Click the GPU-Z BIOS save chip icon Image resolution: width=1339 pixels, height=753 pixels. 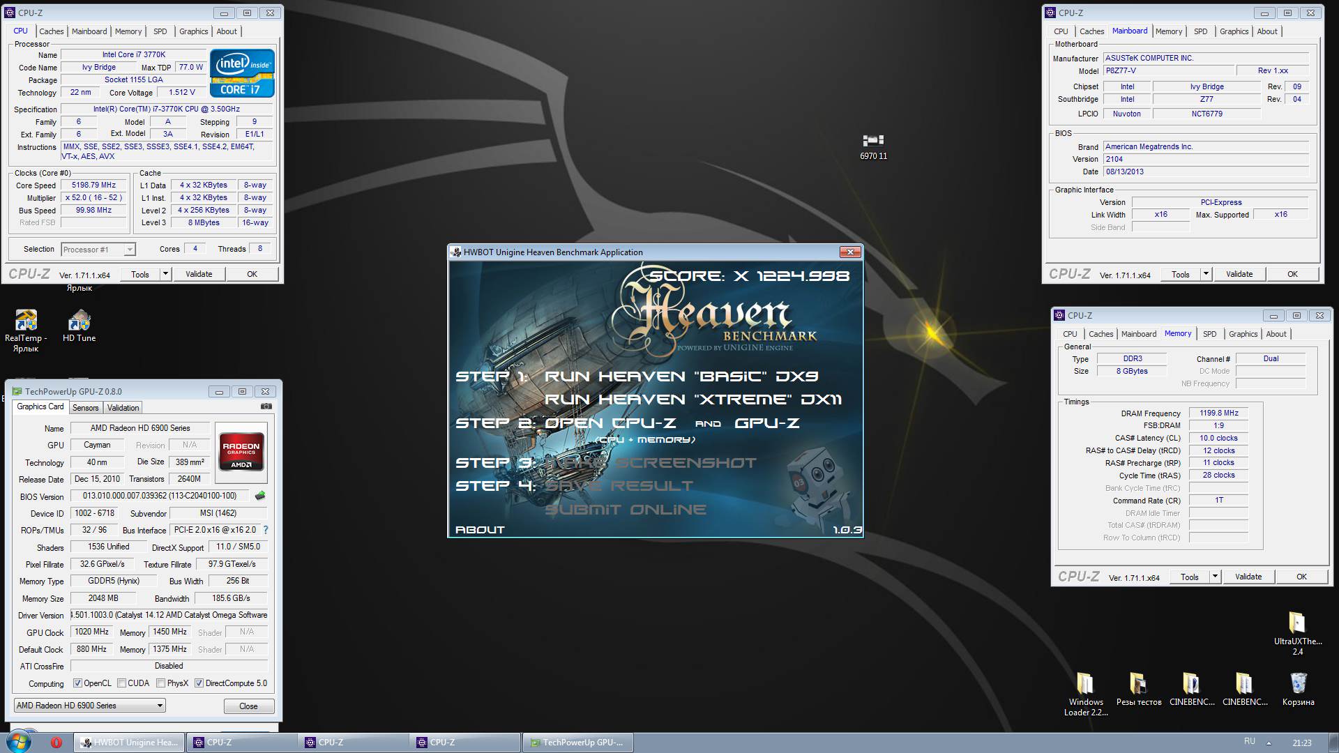(x=260, y=496)
